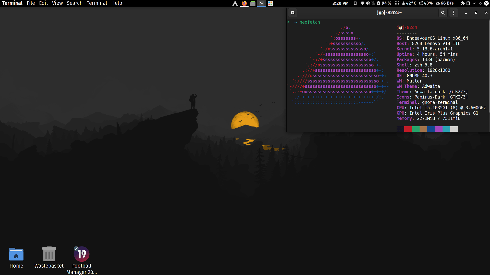This screenshot has width=490, height=275.
Task: Click the red swatch in the neofetch palette
Action: pyautogui.click(x=408, y=129)
